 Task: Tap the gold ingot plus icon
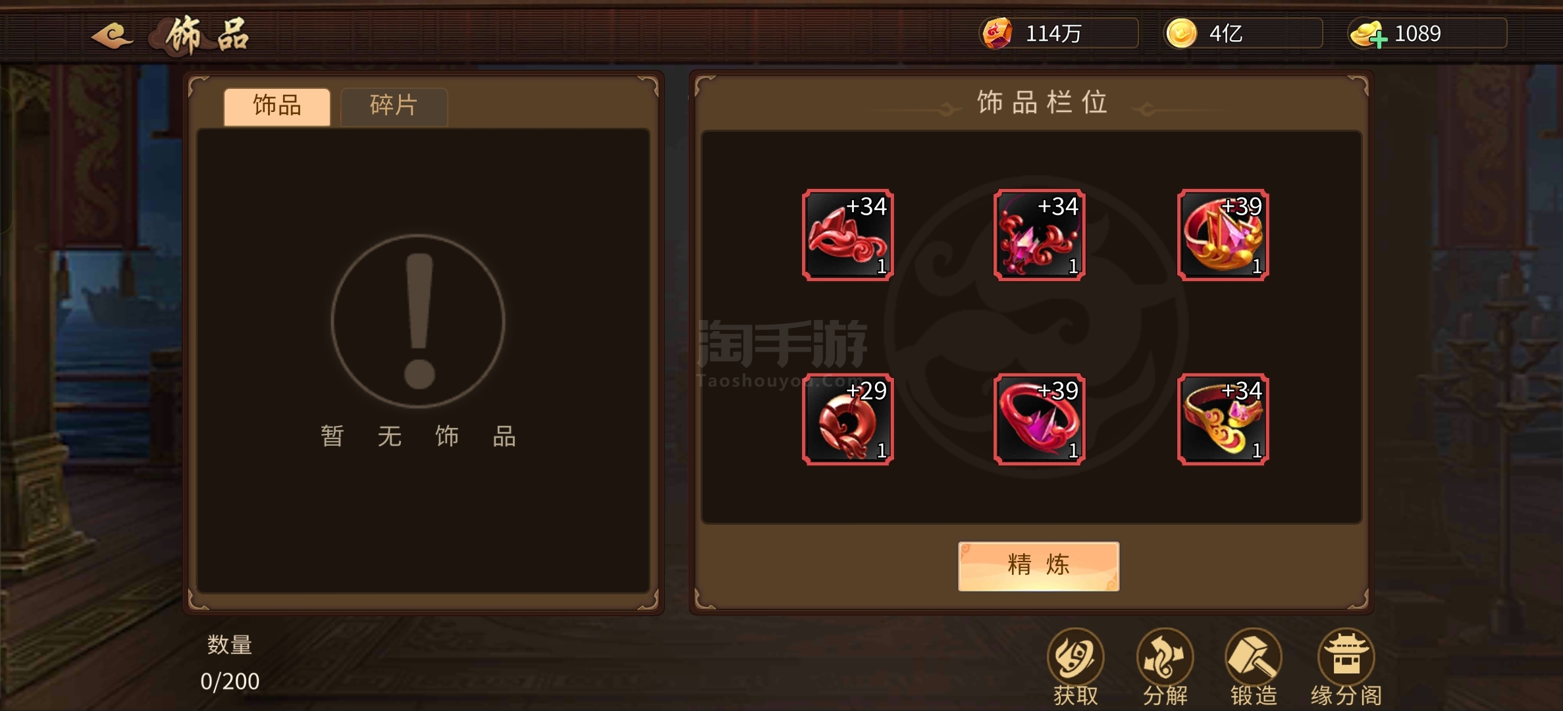tap(1368, 34)
